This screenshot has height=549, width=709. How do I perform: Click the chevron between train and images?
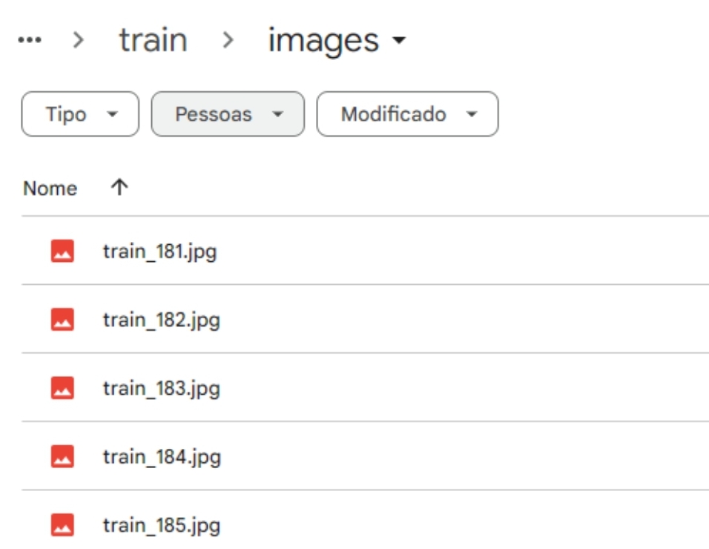pos(228,40)
